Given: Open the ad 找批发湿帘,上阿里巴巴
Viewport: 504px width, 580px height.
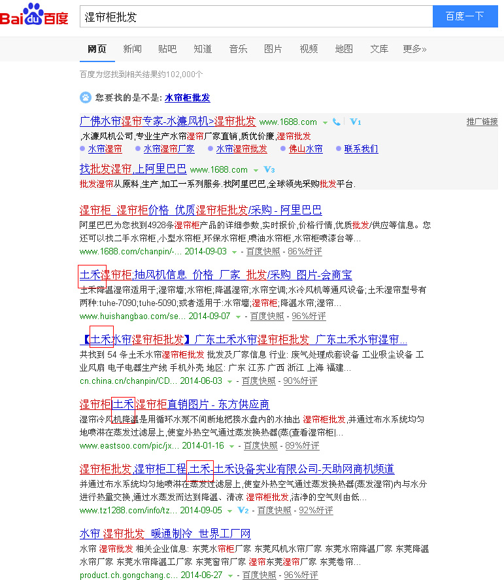Looking at the screenshot, I should [x=133, y=169].
